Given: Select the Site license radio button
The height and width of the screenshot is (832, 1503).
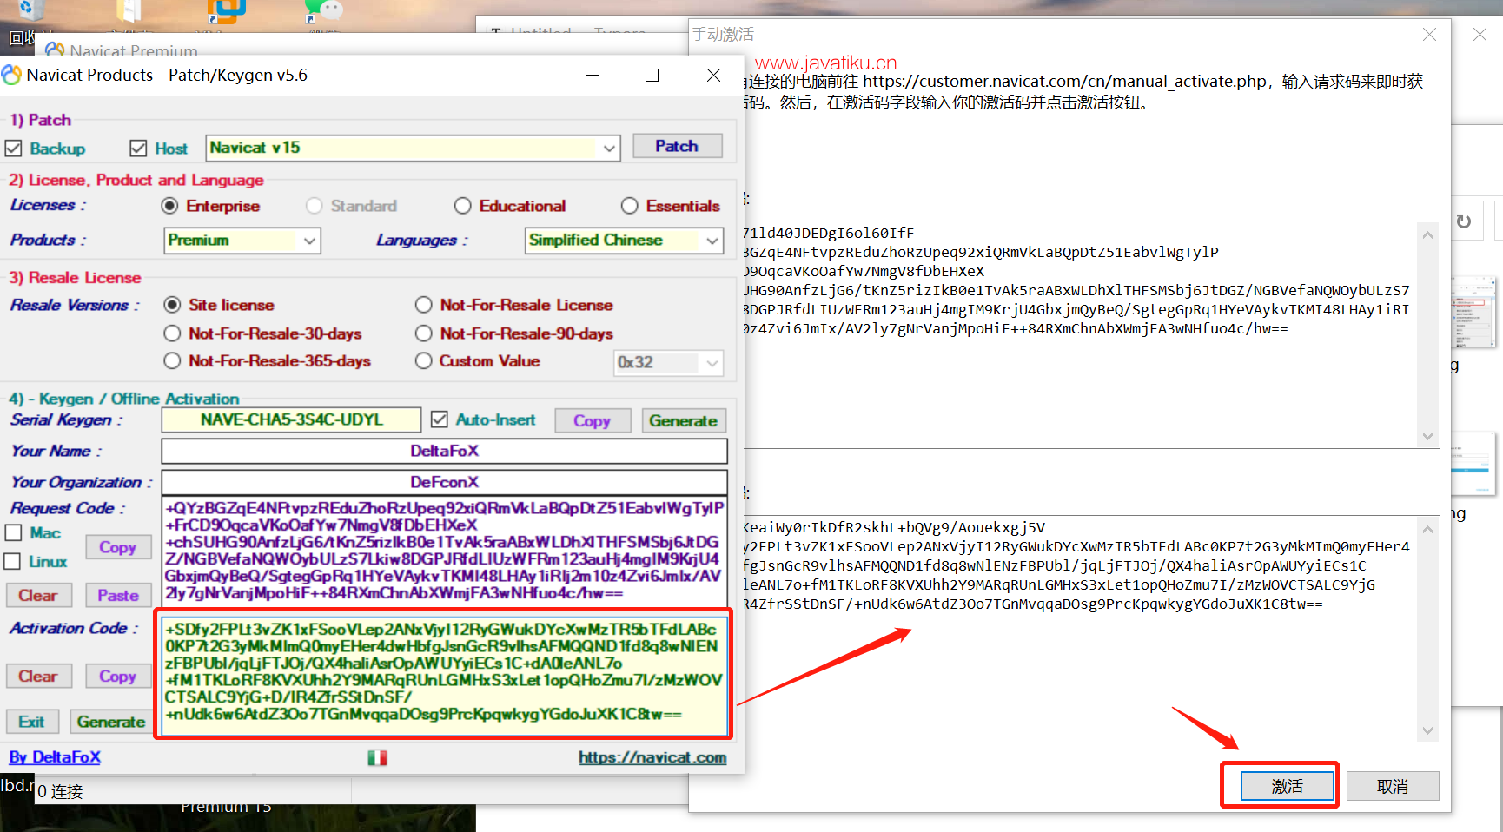Looking at the screenshot, I should tap(173, 305).
